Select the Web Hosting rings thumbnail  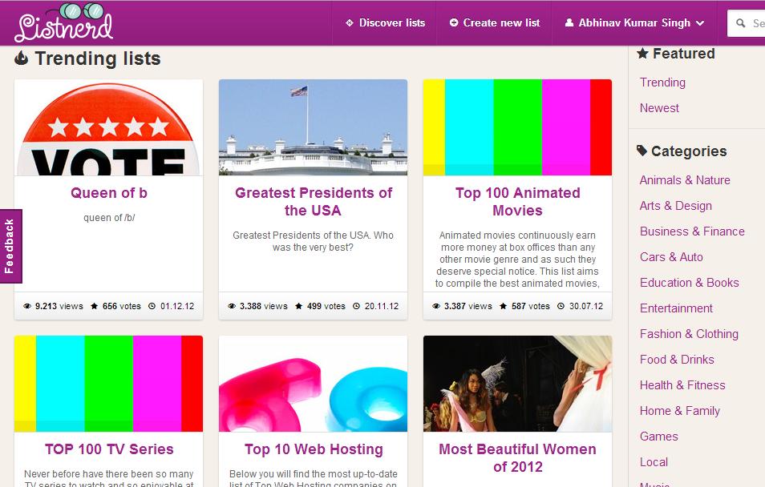pyautogui.click(x=314, y=384)
